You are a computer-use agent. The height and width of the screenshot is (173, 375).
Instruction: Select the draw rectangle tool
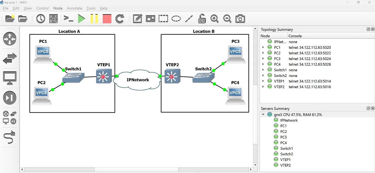tap(163, 18)
